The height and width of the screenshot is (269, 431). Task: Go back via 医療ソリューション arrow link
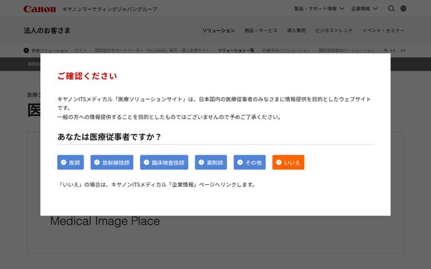tap(46, 50)
